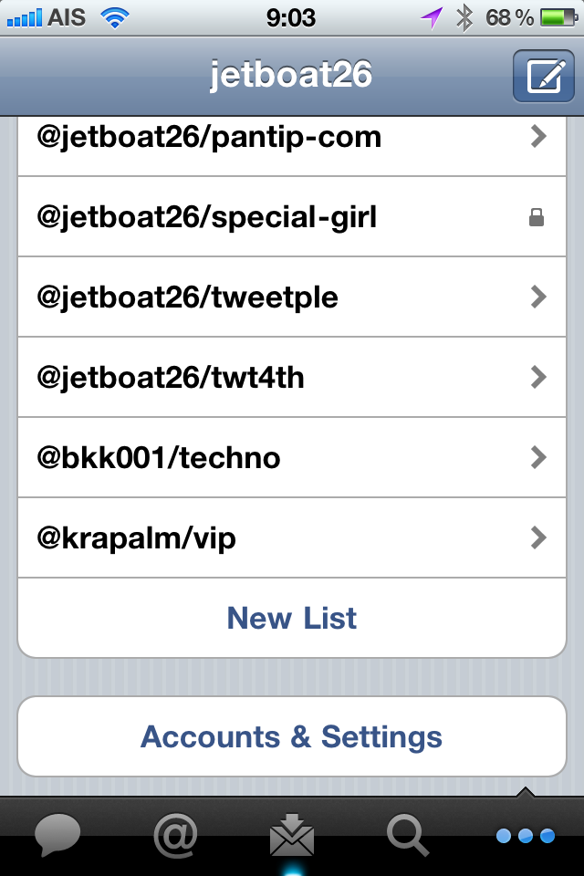
Task: Select the three-dots more tab
Action: (526, 834)
